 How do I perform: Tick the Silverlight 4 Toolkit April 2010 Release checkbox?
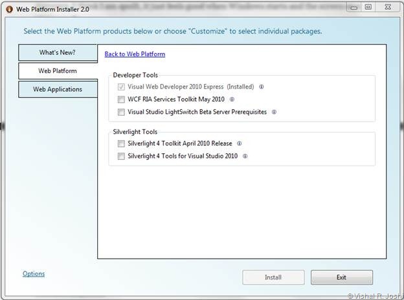tap(121, 144)
